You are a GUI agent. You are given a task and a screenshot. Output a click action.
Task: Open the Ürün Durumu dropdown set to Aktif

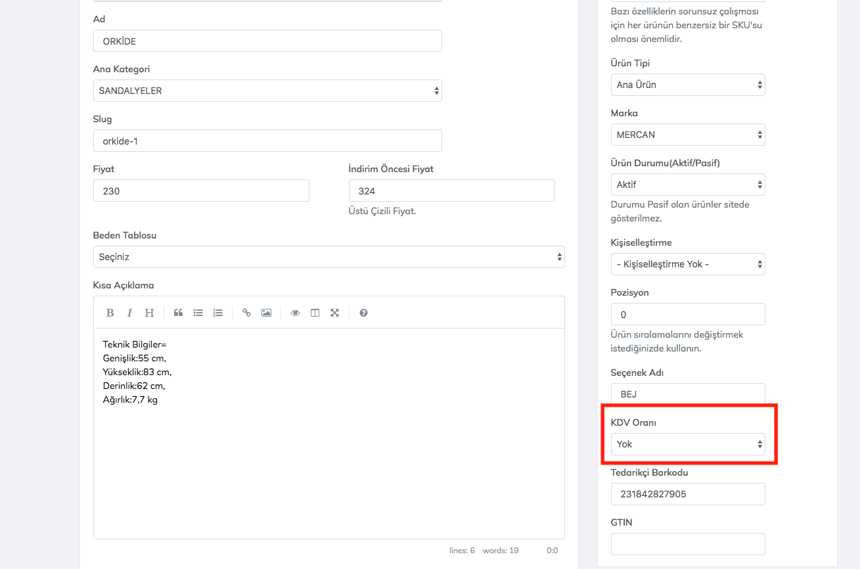(x=687, y=185)
